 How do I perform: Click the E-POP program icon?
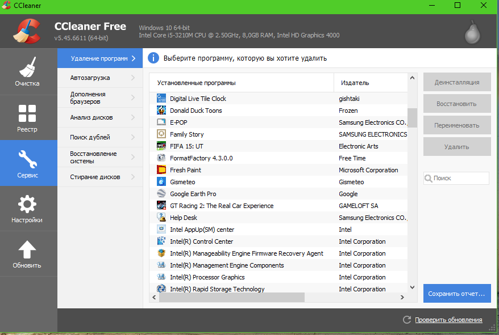[161, 122]
